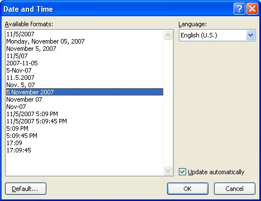The width and height of the screenshot is (261, 201).
Task: Click the list scroll up arrow
Action: 168,35
